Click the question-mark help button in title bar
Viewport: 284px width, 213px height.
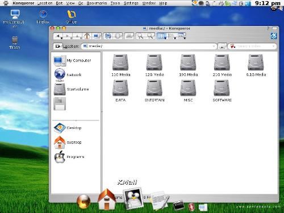pyautogui.click(x=268, y=28)
